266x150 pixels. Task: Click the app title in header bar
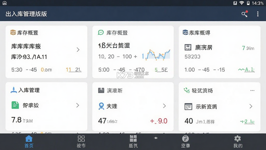26,14
